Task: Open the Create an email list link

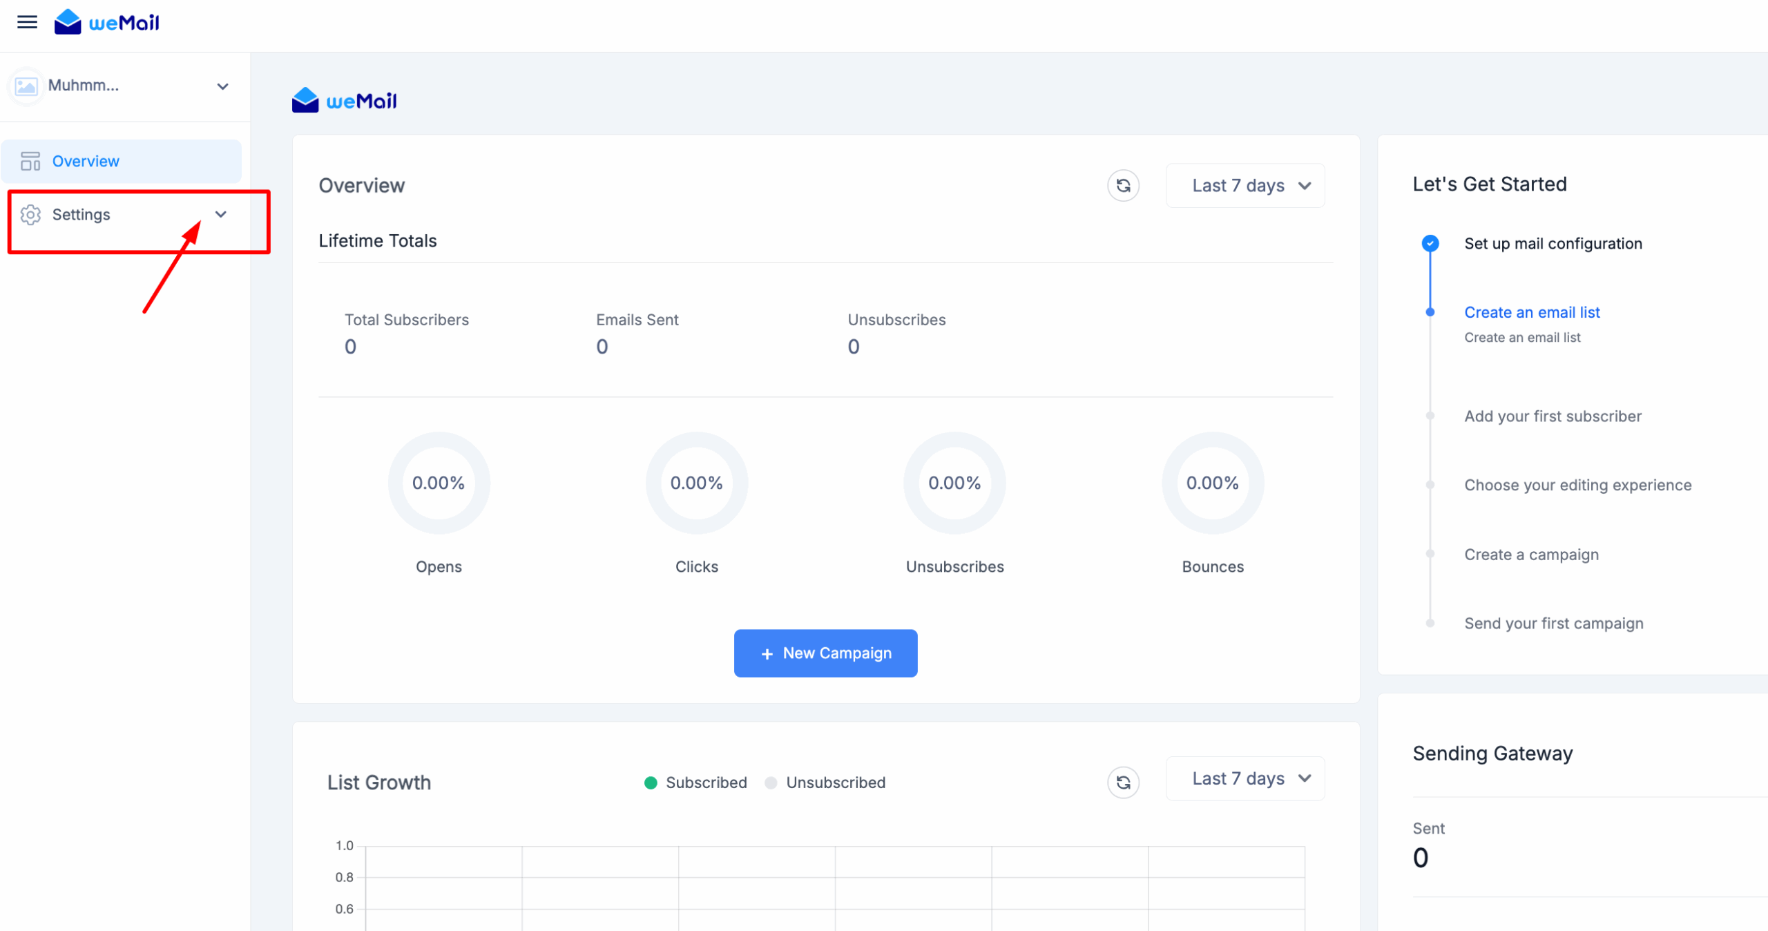Action: [1532, 312]
